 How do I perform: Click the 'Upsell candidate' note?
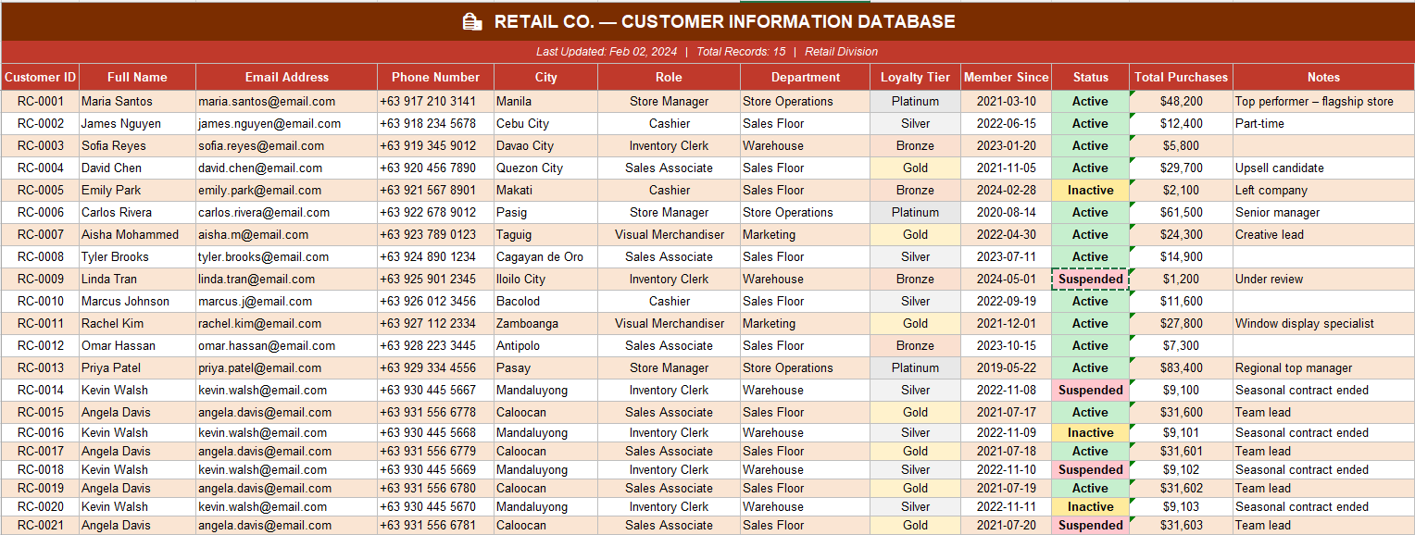pyautogui.click(x=1279, y=168)
